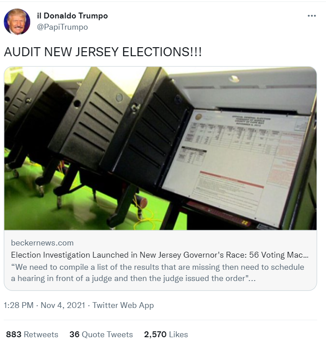Open the il Donaldo Trumpo display name

click(72, 16)
